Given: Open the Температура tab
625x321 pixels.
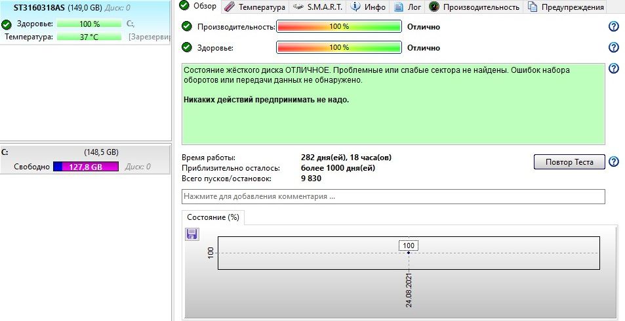Looking at the screenshot, I should (x=254, y=7).
